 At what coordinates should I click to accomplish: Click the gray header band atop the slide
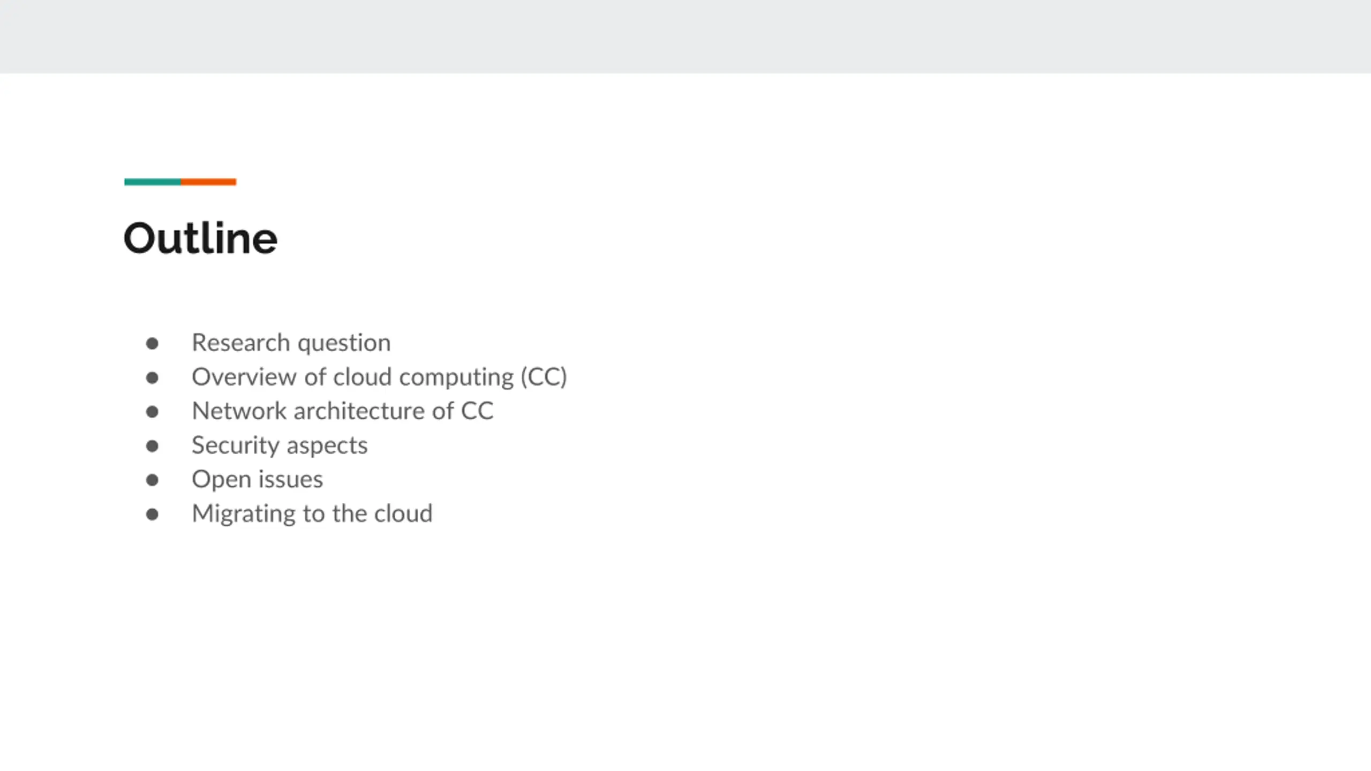(x=685, y=36)
